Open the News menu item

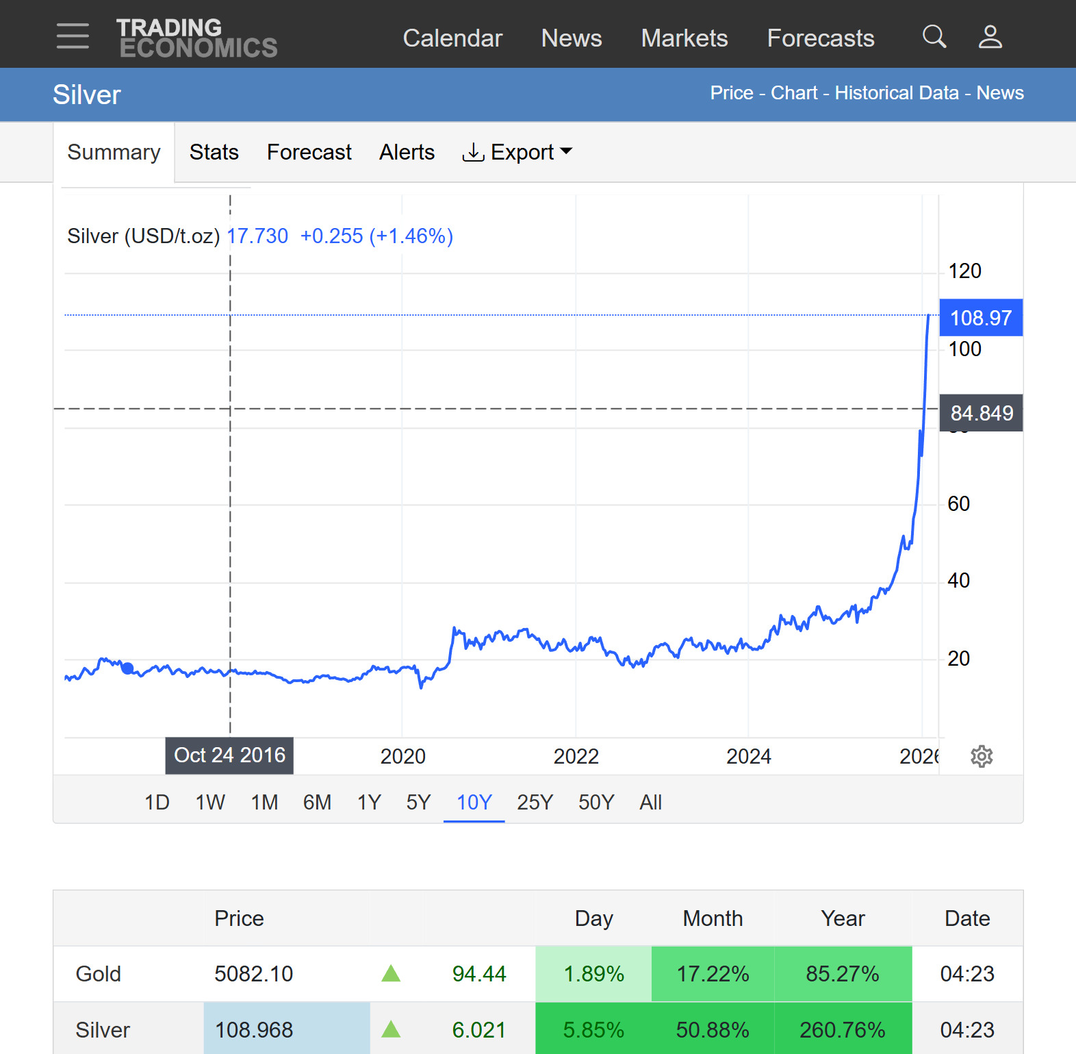point(572,38)
